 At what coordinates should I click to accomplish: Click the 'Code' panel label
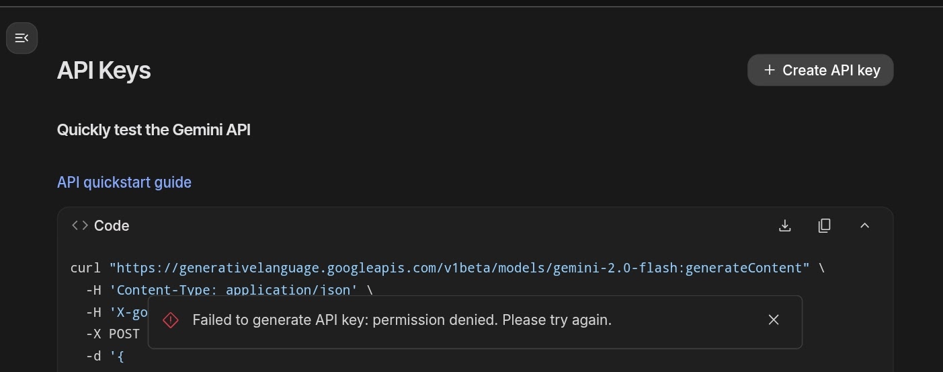tap(112, 225)
